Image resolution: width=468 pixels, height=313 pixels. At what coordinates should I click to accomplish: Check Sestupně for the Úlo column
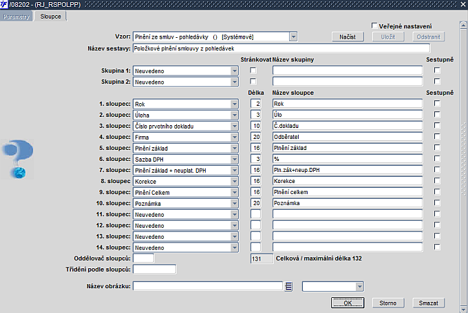click(437, 115)
